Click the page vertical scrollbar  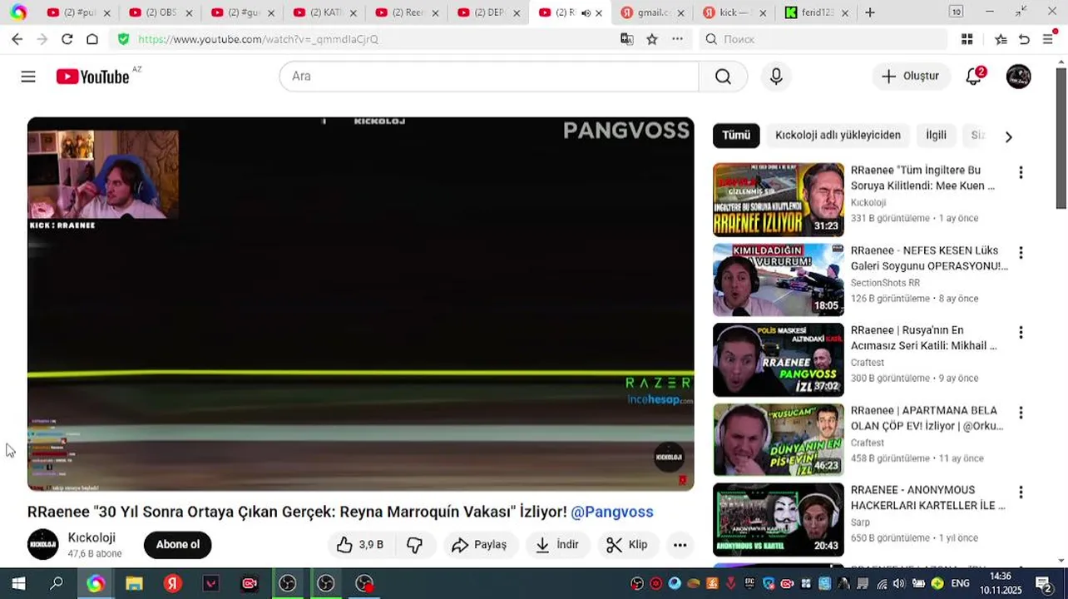(1061, 138)
